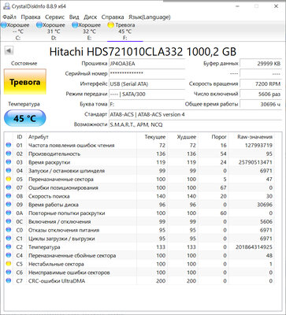
Task: Open the Язык(Language) menu
Action: click(x=150, y=17)
